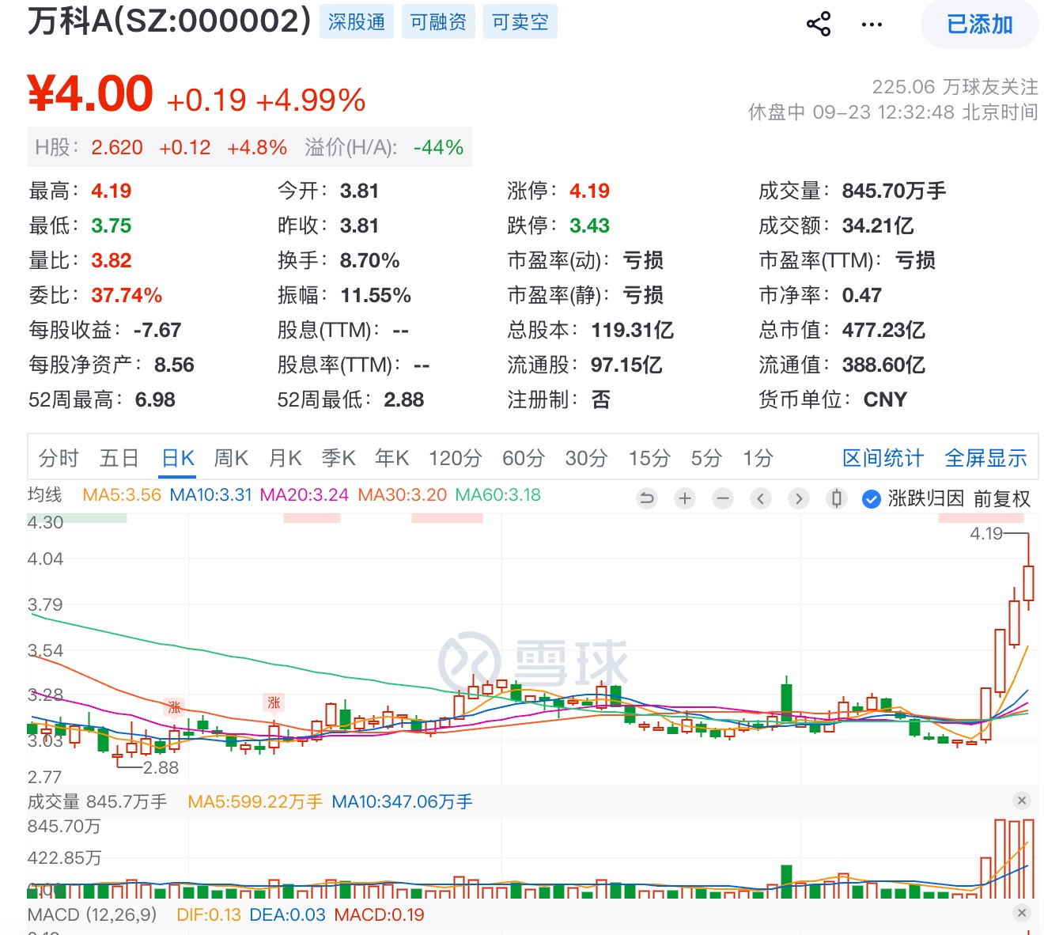Image resolution: width=1044 pixels, height=935 pixels.
Task: Click 全屏显示 to view fullscreen chart
Action: (986, 458)
